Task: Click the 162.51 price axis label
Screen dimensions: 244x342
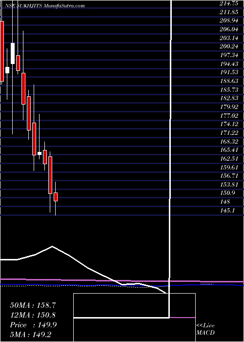Action: 230,159
